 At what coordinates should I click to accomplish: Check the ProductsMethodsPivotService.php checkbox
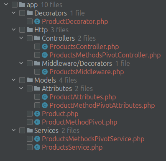30,139
